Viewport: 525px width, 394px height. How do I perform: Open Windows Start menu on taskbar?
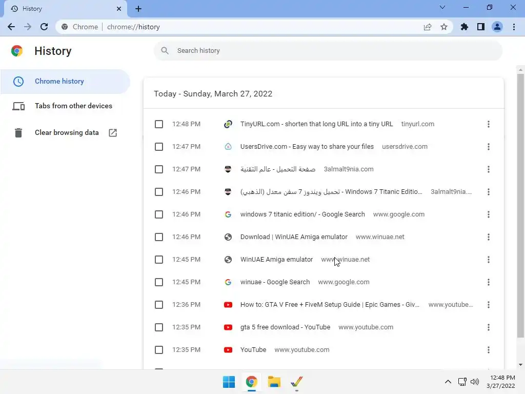(229, 382)
